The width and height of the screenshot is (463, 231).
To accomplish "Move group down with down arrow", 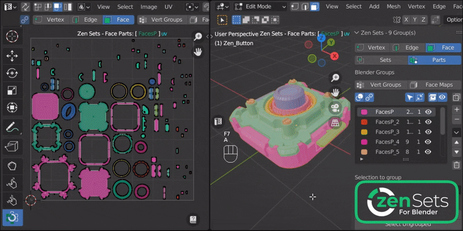I will [x=457, y=152].
